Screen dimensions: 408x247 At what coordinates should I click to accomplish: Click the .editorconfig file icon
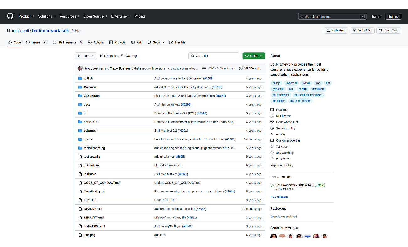[80, 157]
